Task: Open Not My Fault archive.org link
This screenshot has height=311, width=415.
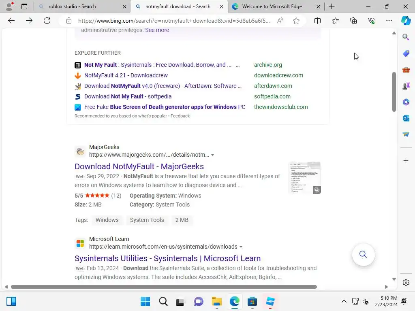Action: [x=162, y=65]
